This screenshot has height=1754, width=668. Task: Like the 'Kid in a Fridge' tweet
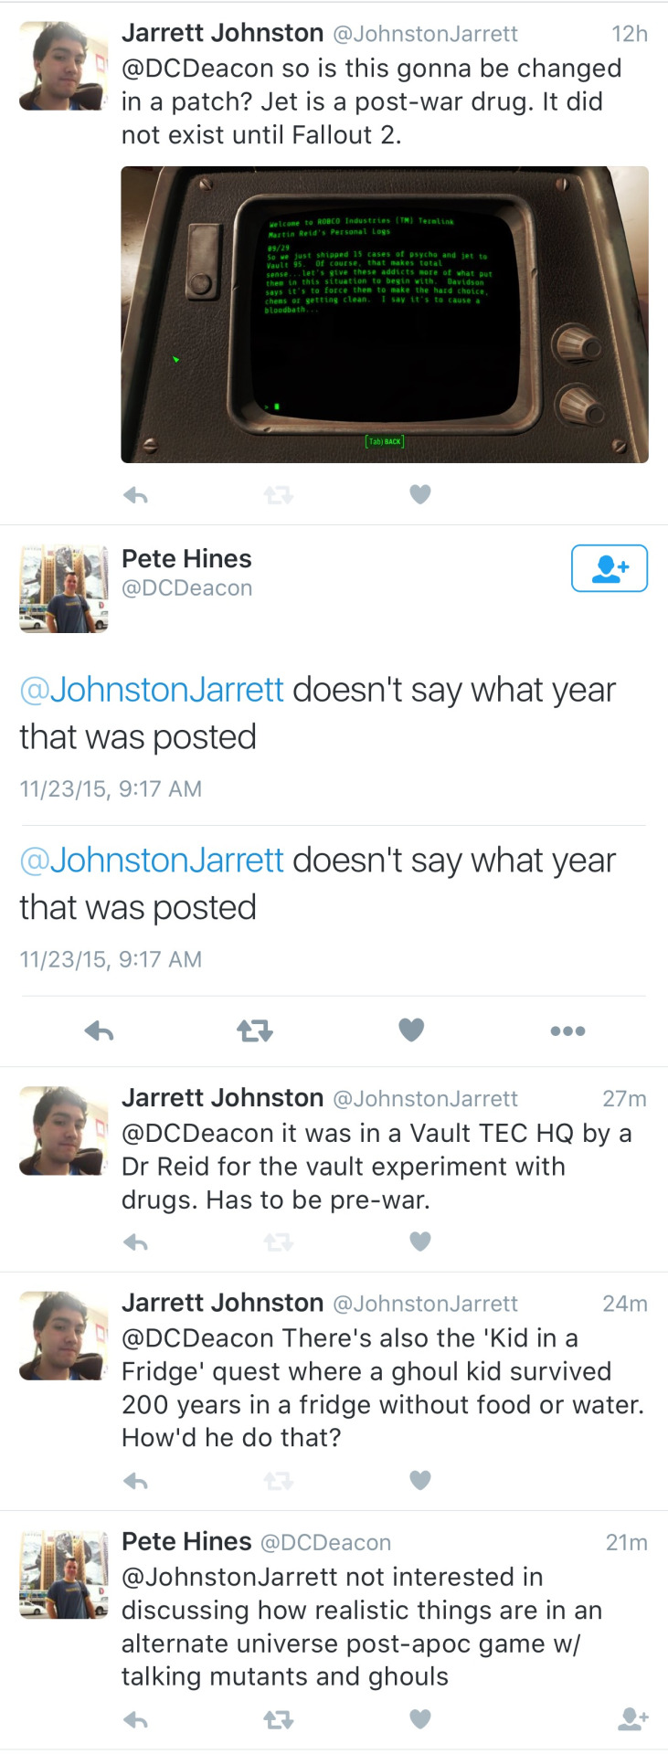419,1480
